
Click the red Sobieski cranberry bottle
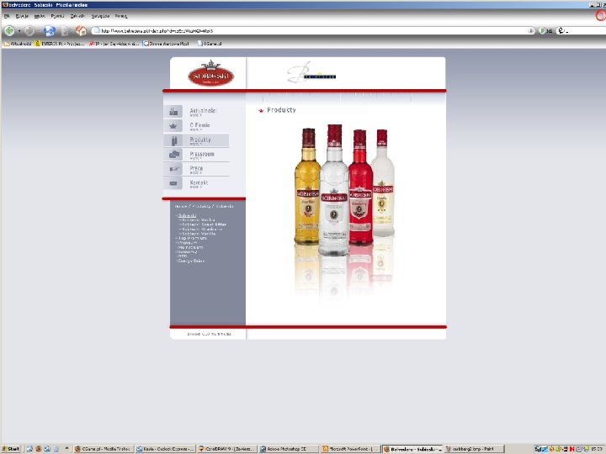[x=360, y=187]
